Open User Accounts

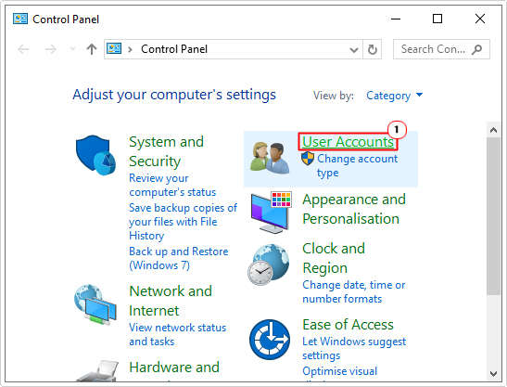pyautogui.click(x=348, y=142)
